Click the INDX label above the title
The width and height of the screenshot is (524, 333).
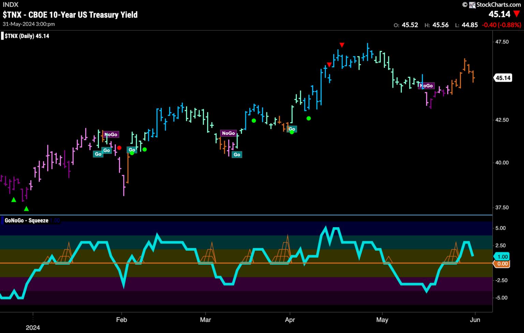coord(10,5)
